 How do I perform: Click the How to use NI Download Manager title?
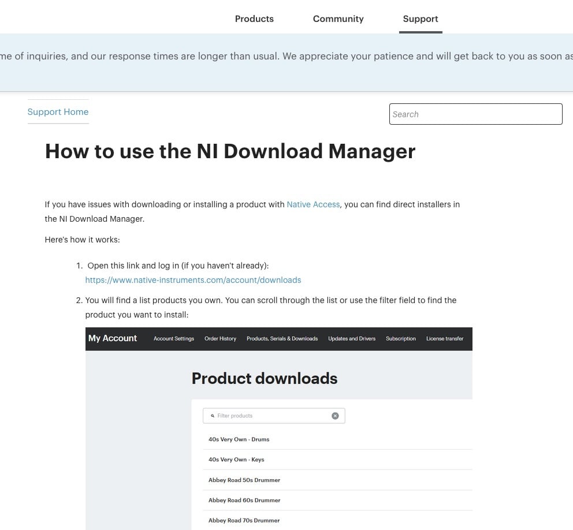230,151
